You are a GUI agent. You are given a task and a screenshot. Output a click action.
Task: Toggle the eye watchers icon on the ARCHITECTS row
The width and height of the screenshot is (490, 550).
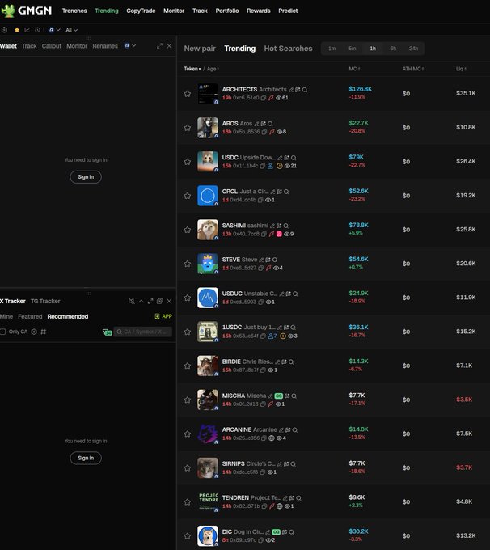[x=278, y=98]
